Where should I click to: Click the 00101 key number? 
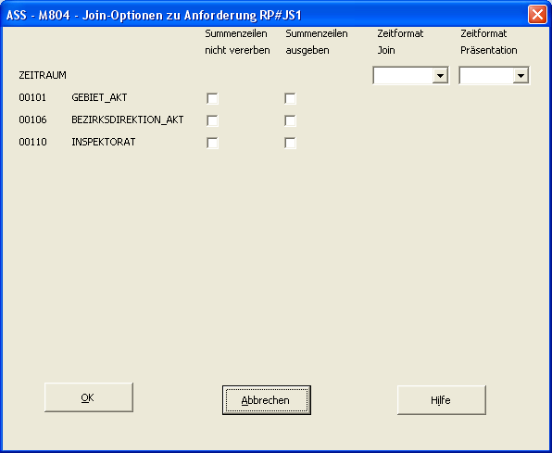click(x=32, y=97)
